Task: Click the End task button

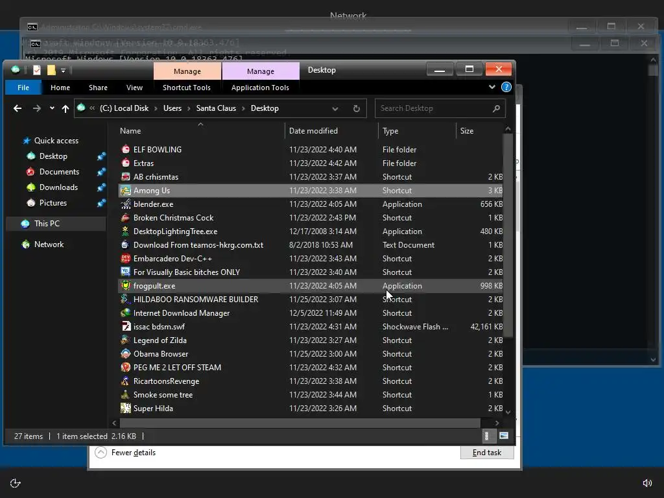Action: [487, 453]
